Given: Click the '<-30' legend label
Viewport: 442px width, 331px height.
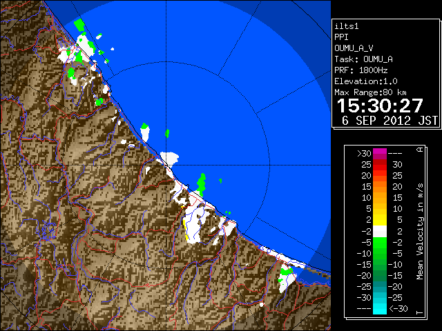Looking at the screenshot, I should pyautogui.click(x=398, y=309).
